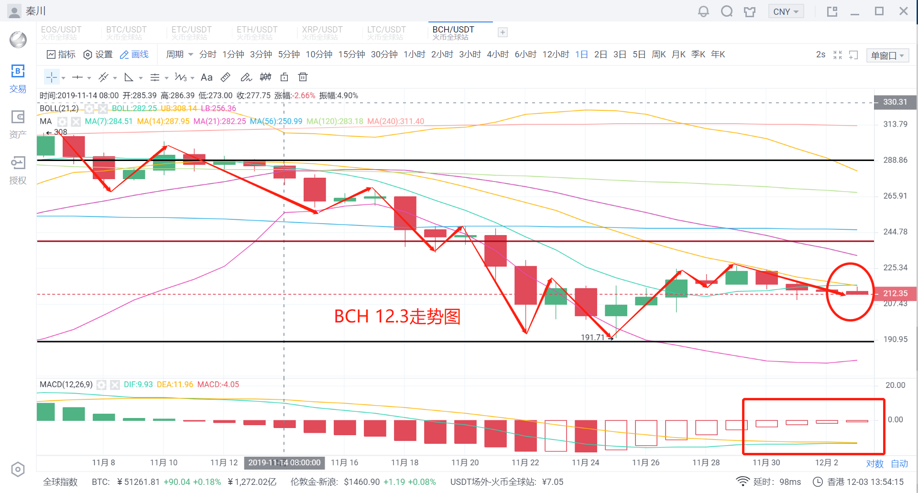Open the hexagon settings icon in sidebar
The width and height of the screenshot is (918, 493).
point(18,470)
